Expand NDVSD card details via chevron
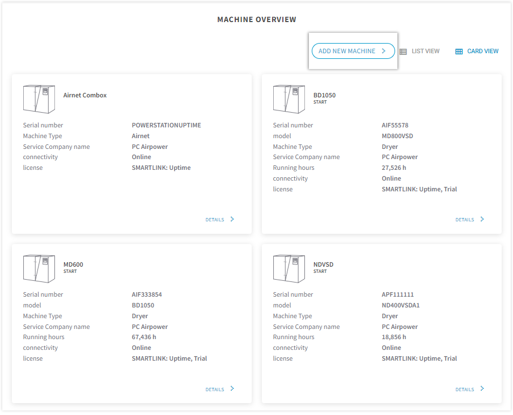 click(481, 389)
